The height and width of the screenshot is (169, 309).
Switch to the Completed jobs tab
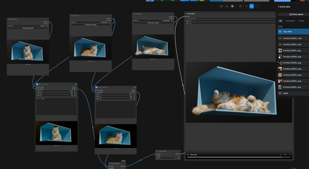pyautogui.click(x=290, y=21)
